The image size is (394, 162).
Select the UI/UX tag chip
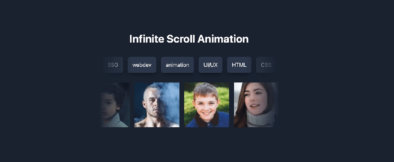(210, 65)
